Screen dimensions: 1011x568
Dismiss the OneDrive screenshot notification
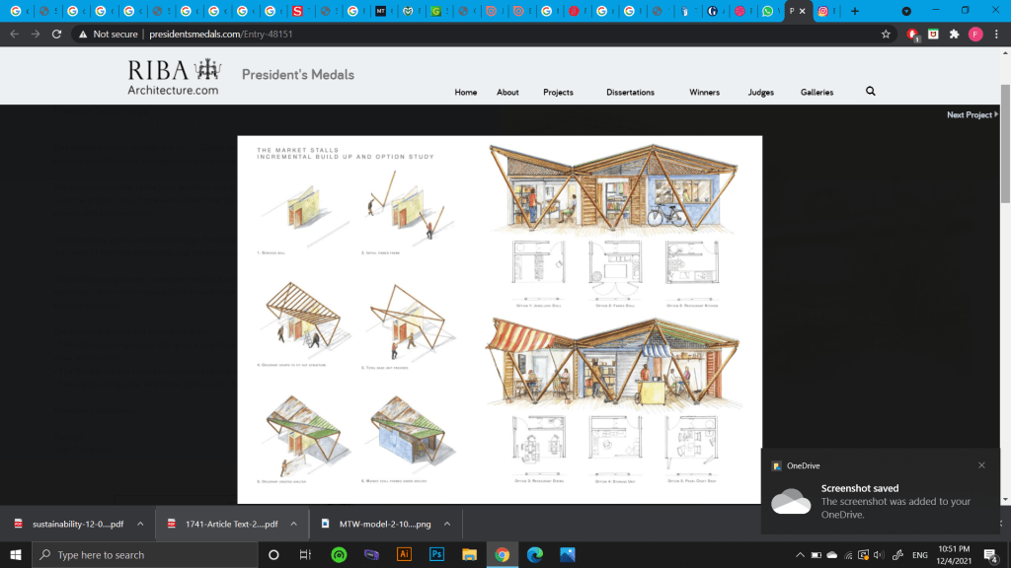coord(981,465)
